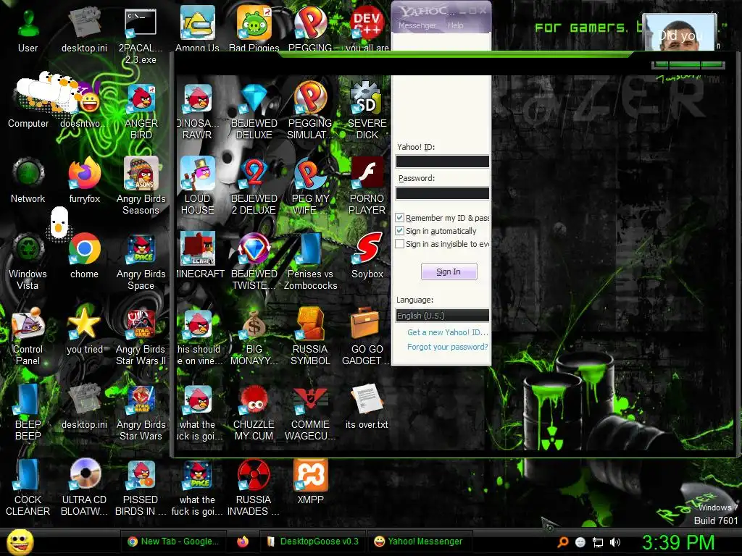Open the Control Panel icon
This screenshot has height=556, width=742.
pyautogui.click(x=28, y=337)
